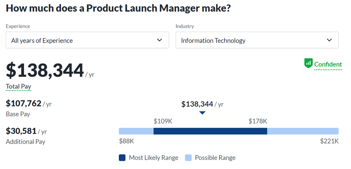Viewport: 351px width, 169px height.
Task: Click the triangle marker above the salary bar
Action: click(x=202, y=113)
